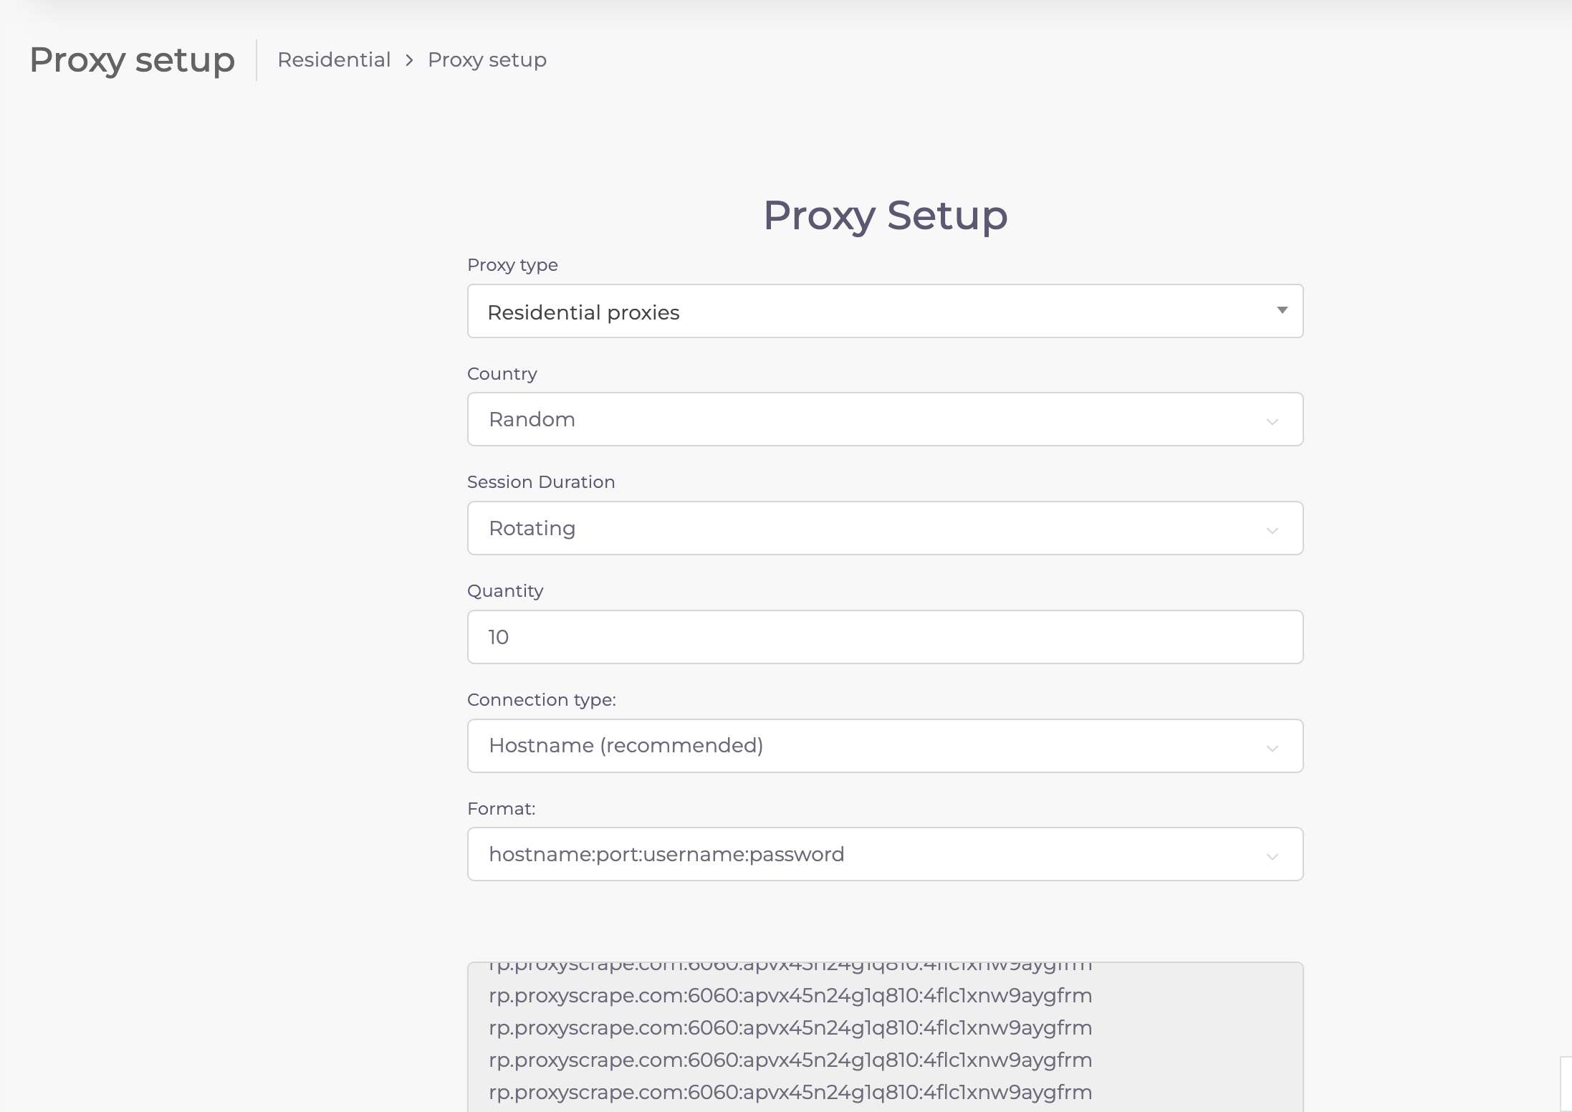Expand the Country dropdown showing Random
This screenshot has height=1112, width=1572.
click(885, 420)
